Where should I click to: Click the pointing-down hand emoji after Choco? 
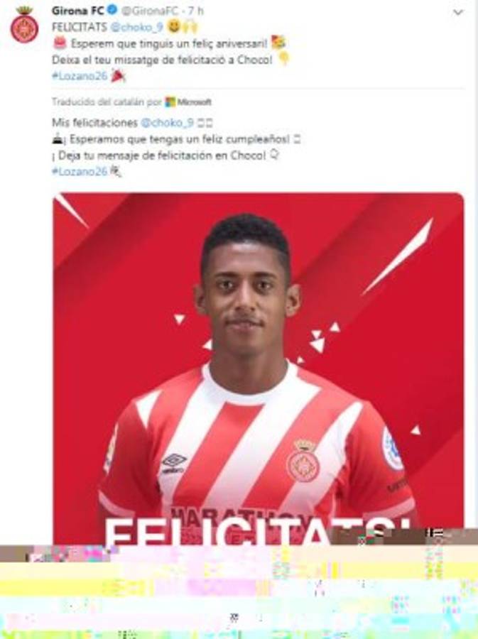pyautogui.click(x=283, y=59)
